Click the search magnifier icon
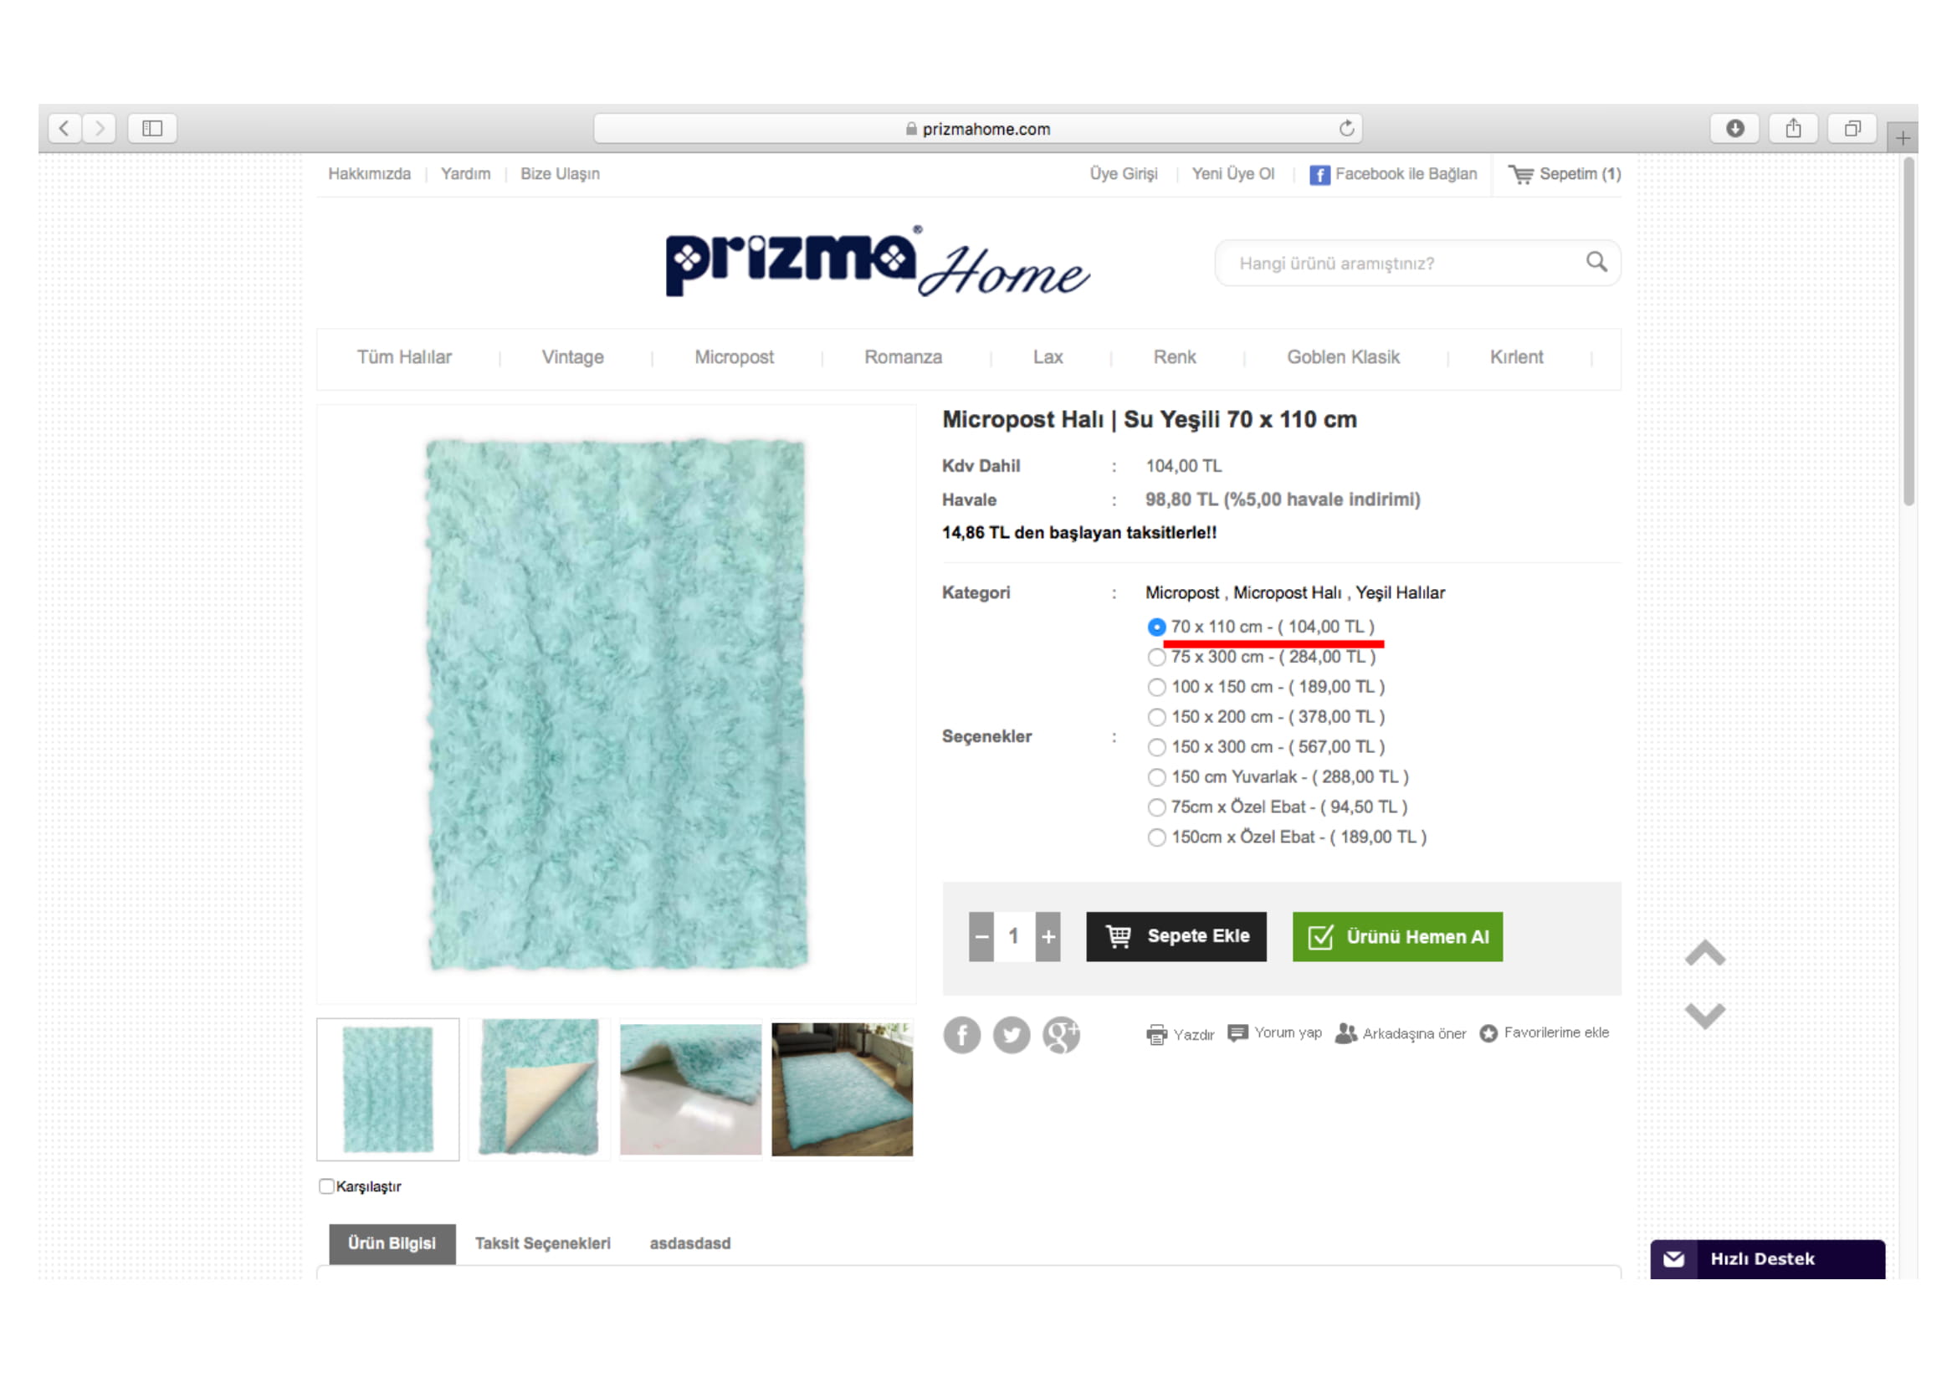Viewport: 1957px width, 1383px height. point(1596,262)
